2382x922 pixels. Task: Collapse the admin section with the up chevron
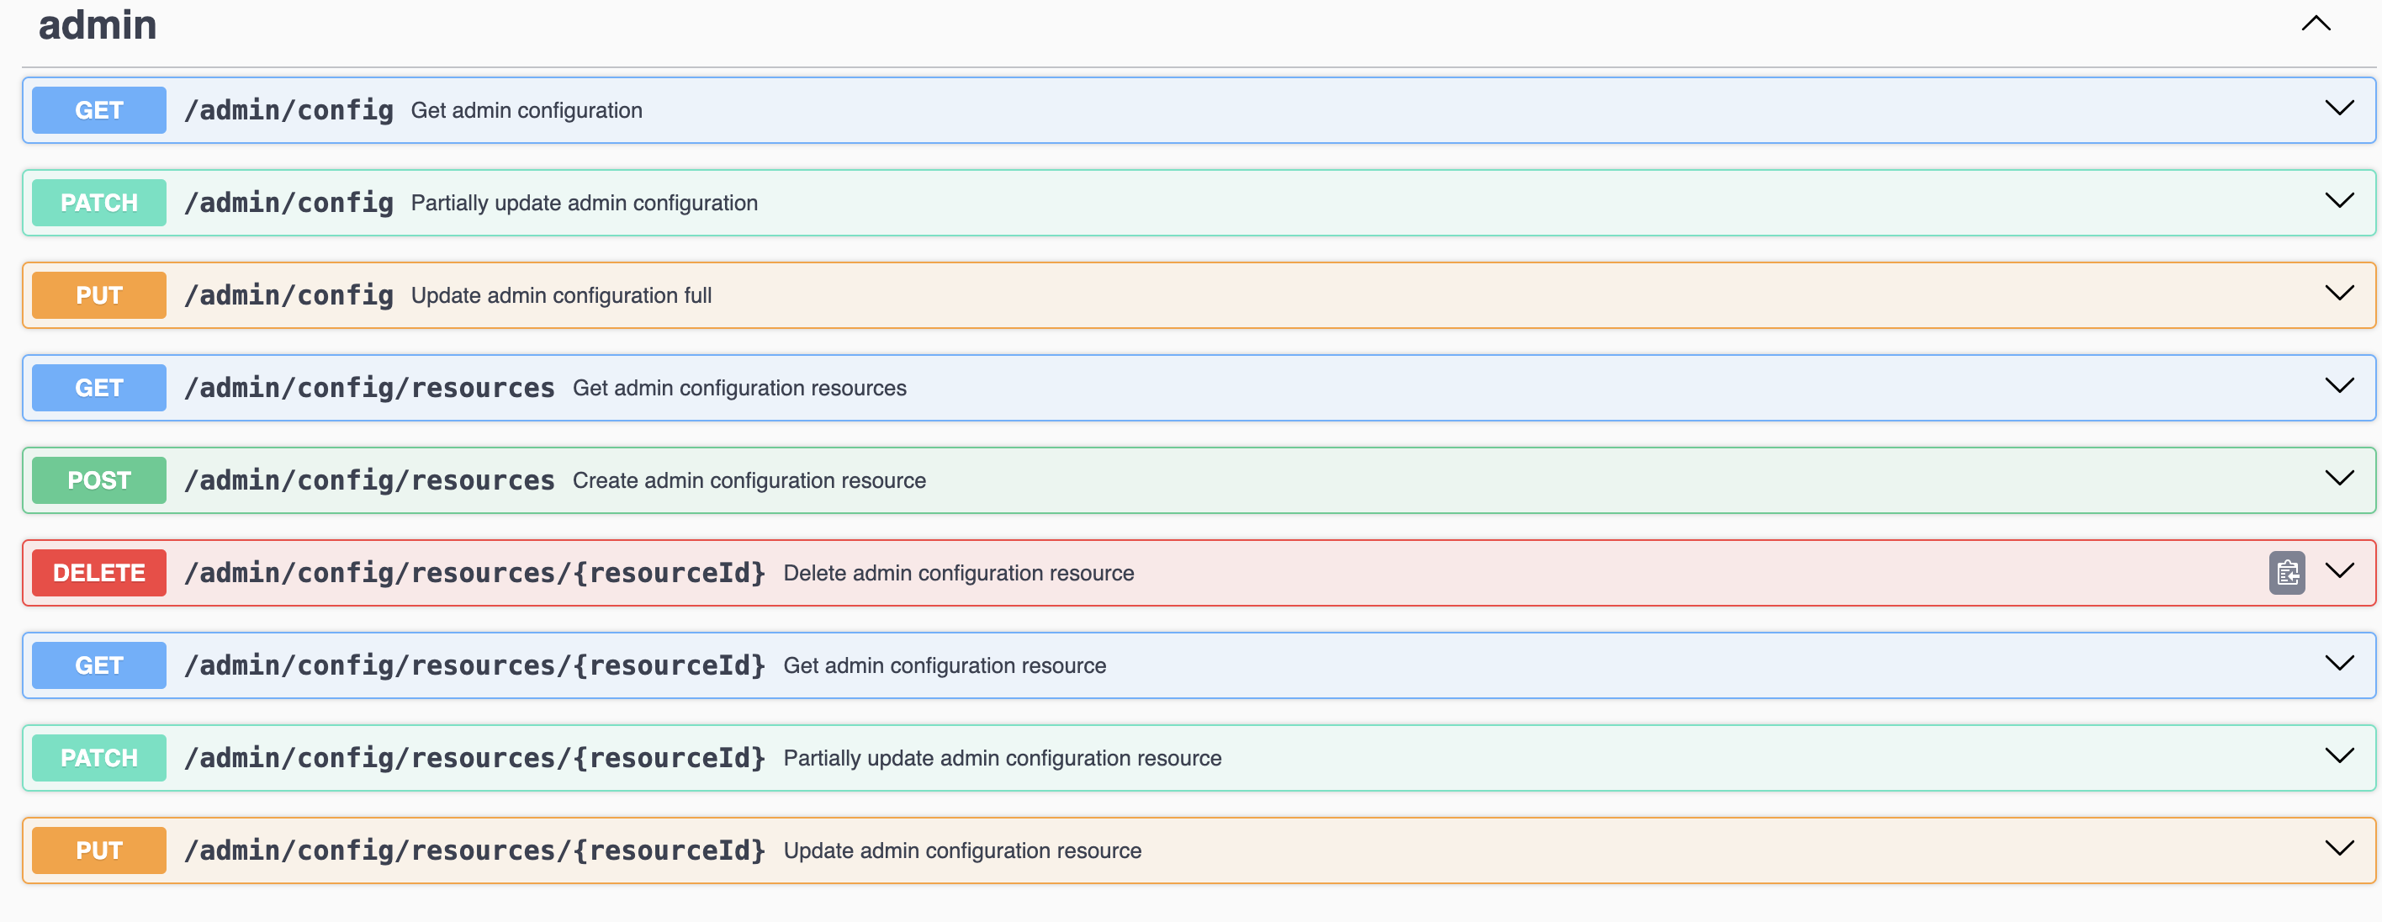[x=2316, y=23]
